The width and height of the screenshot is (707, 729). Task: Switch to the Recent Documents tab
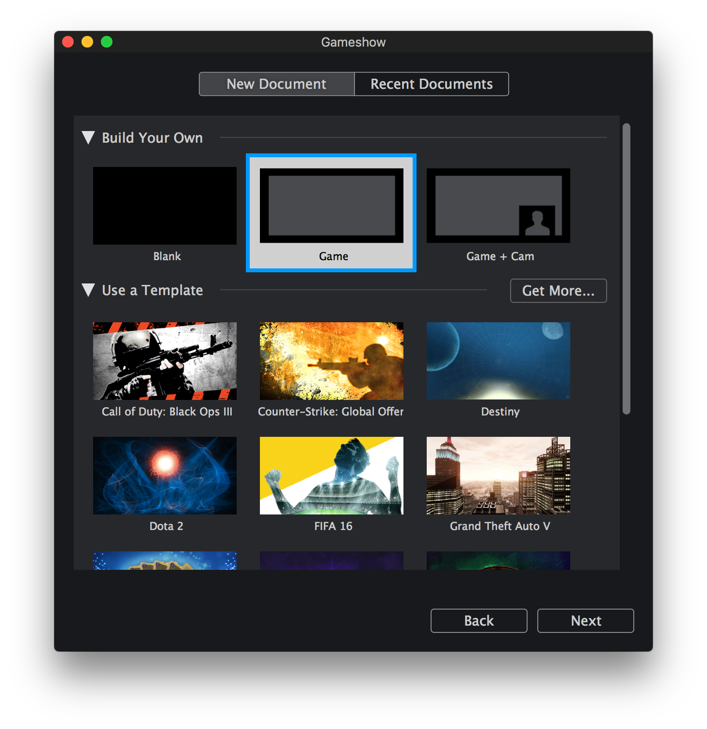point(431,83)
